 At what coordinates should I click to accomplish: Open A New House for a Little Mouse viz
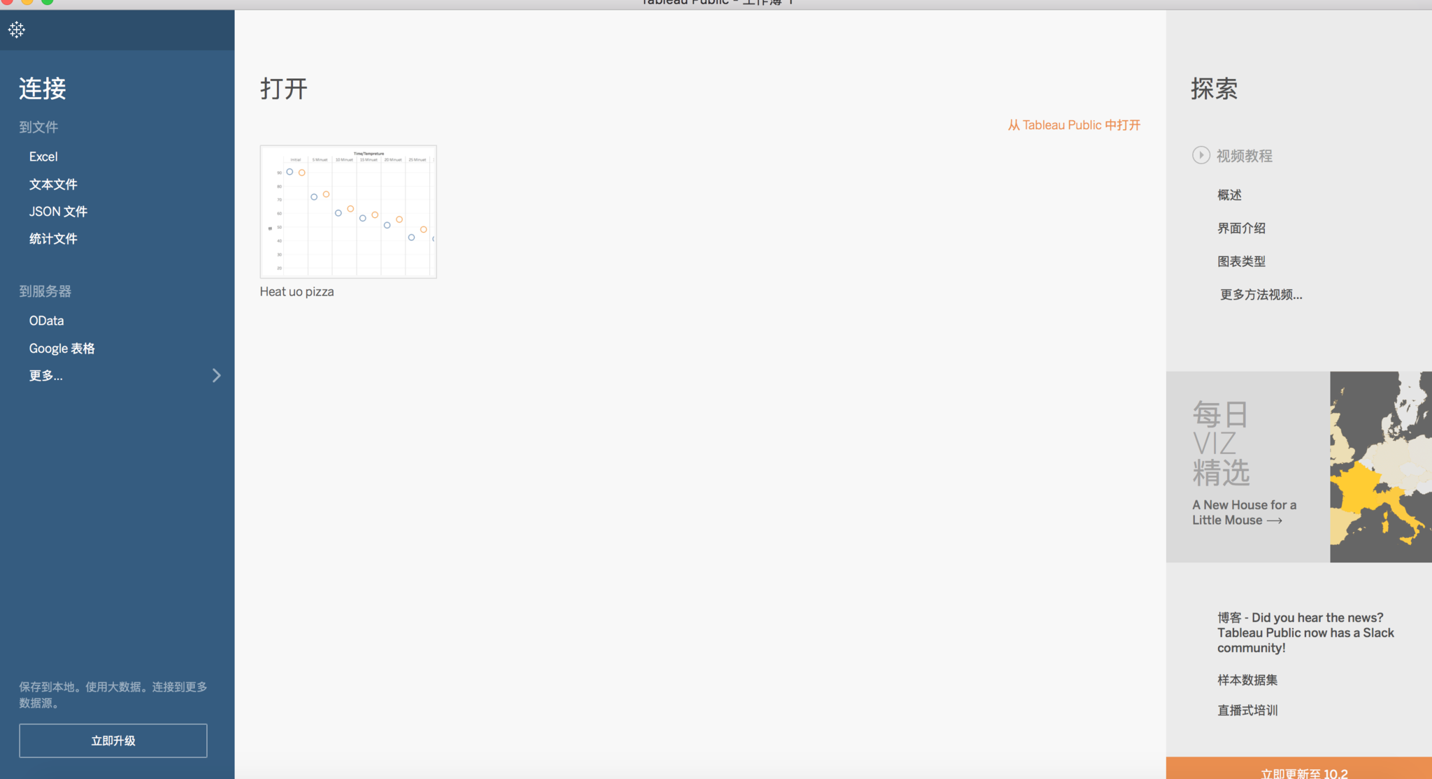click(x=1244, y=512)
